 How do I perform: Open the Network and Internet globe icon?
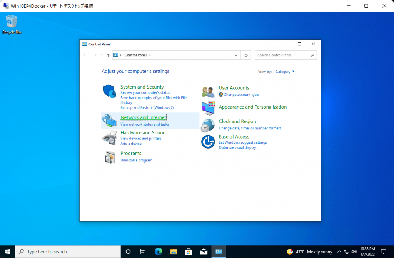(109, 121)
